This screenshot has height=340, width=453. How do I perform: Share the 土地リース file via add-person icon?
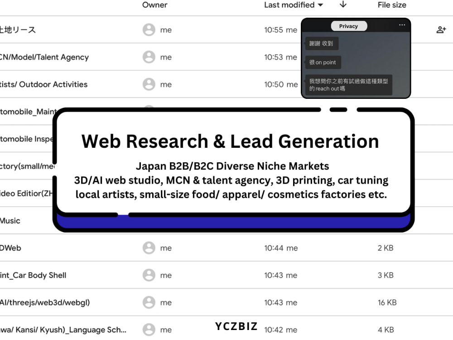(441, 29)
